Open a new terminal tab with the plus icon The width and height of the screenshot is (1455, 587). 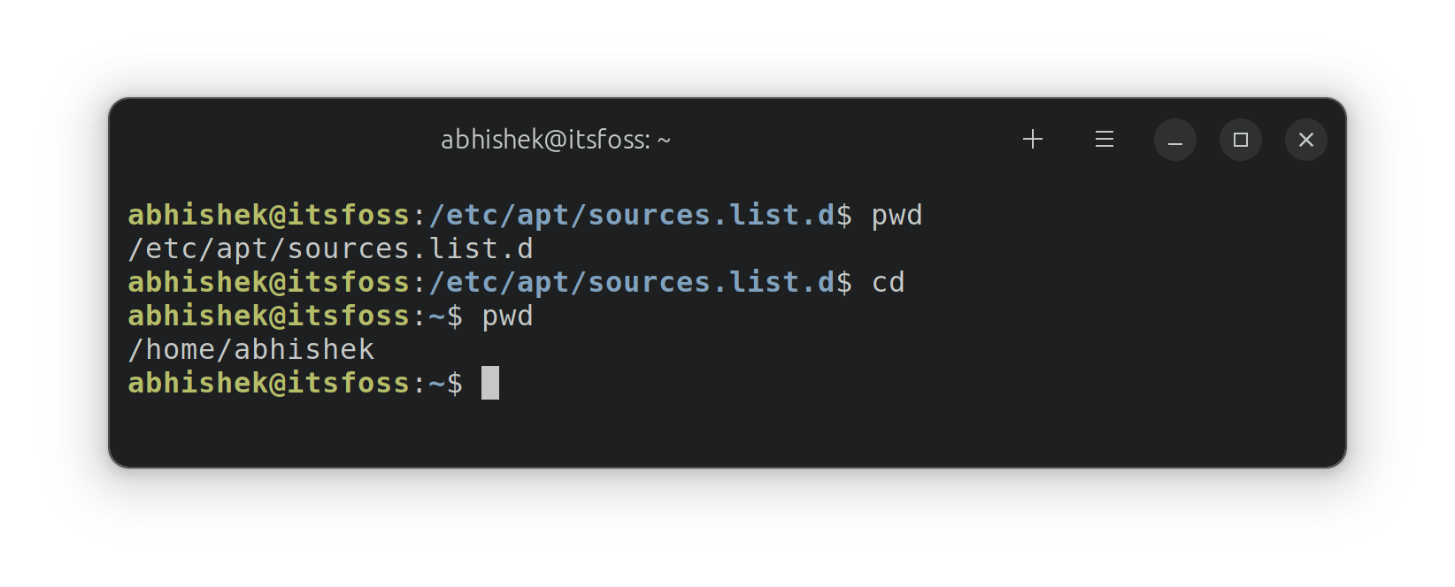[x=1032, y=139]
